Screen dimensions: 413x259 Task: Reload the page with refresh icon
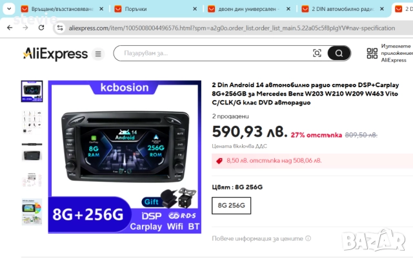tap(41, 28)
